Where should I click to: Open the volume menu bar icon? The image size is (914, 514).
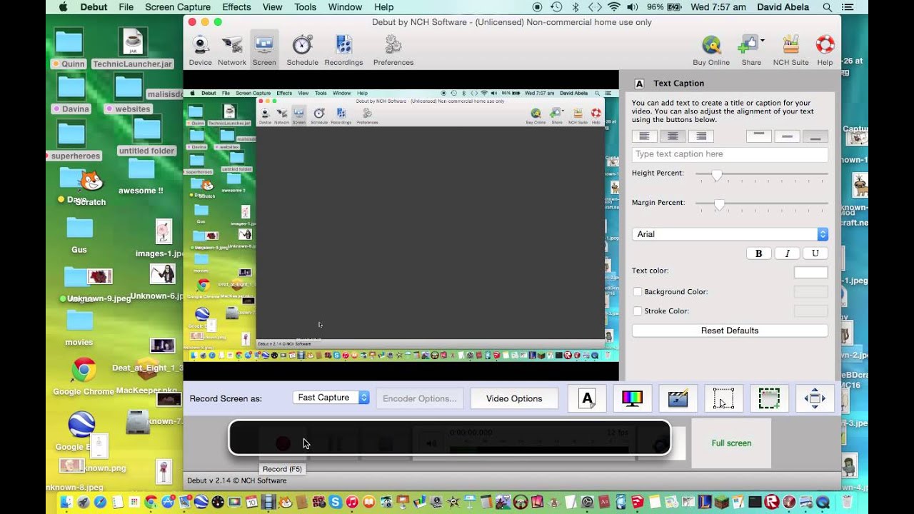(632, 7)
